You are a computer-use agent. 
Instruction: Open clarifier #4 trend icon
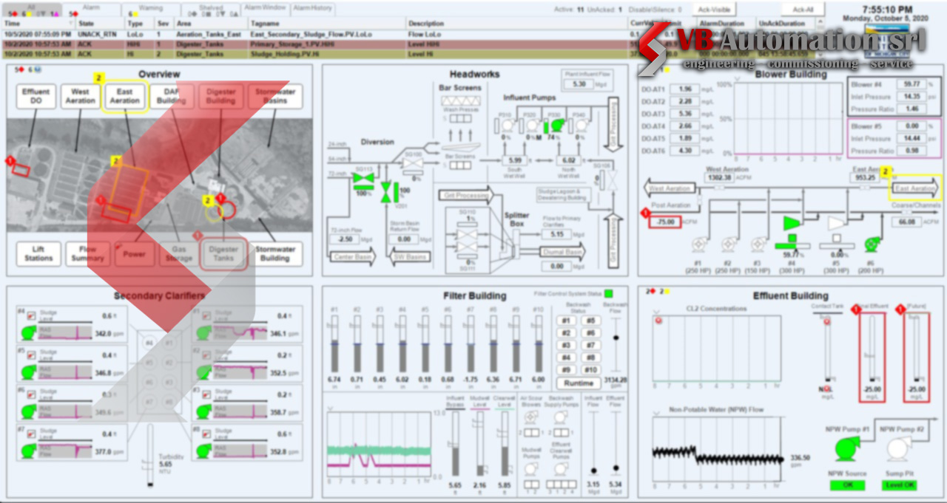[31, 315]
